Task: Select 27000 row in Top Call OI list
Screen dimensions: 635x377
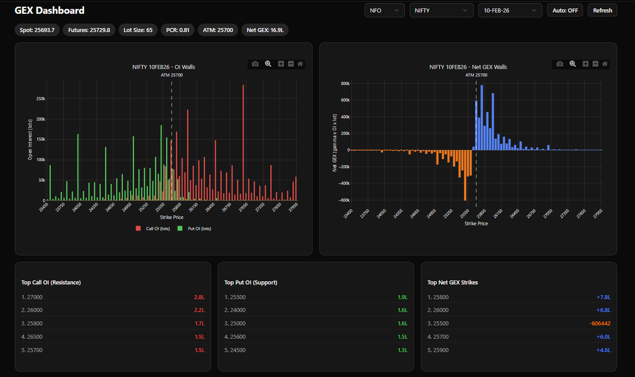Action: [x=113, y=297]
